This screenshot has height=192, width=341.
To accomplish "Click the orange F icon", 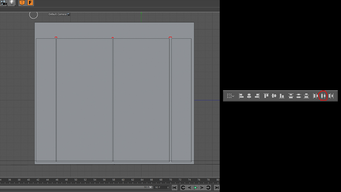I will pos(30,3).
